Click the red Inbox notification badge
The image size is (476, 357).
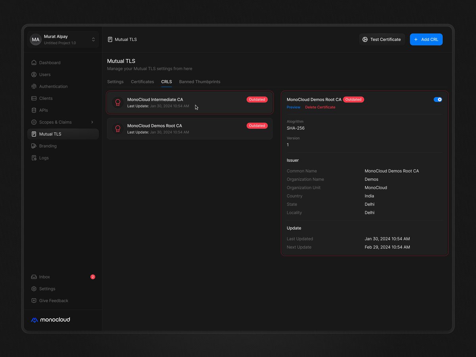click(x=93, y=277)
